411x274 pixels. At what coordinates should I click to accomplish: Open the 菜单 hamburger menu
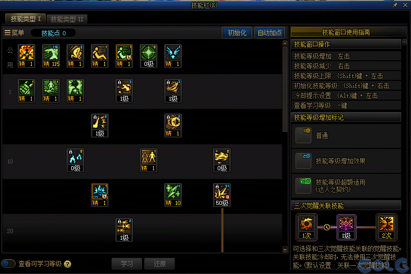(14, 33)
